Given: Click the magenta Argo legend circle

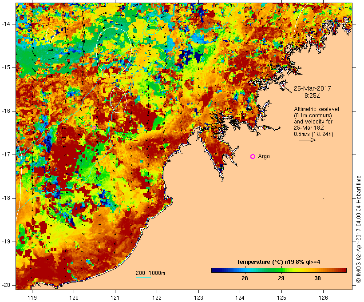Looking at the screenshot, I should click(253, 157).
